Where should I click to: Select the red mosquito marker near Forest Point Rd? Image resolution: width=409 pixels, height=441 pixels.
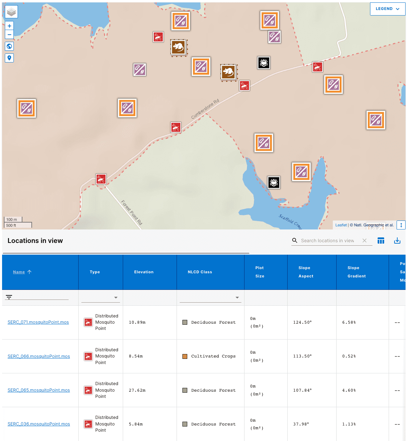coord(101,179)
